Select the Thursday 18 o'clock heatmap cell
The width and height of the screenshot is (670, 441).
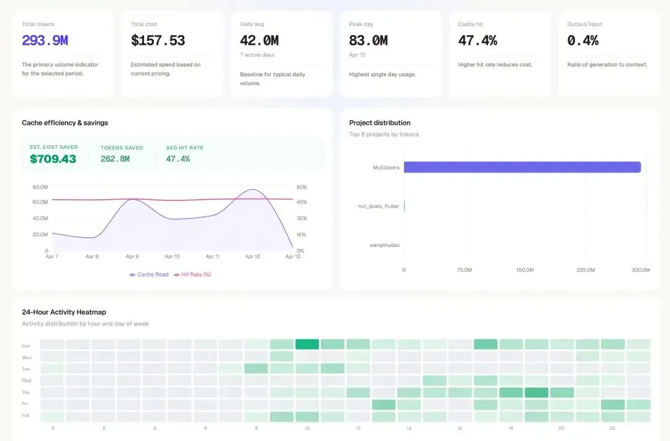point(511,392)
